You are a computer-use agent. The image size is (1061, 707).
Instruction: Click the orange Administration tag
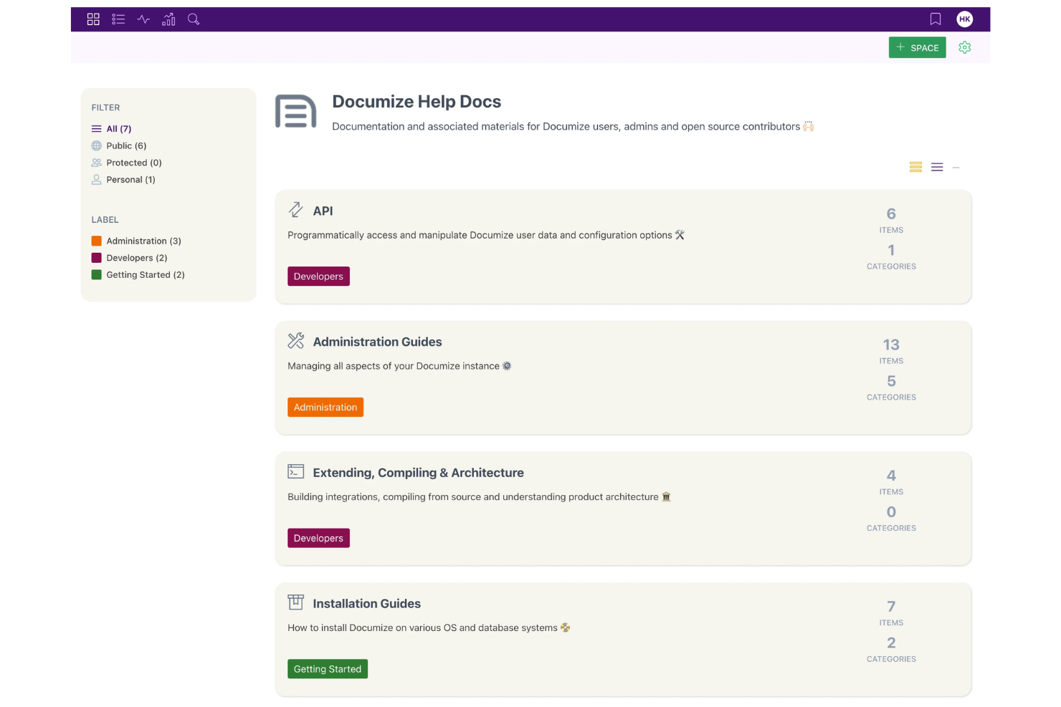(325, 407)
